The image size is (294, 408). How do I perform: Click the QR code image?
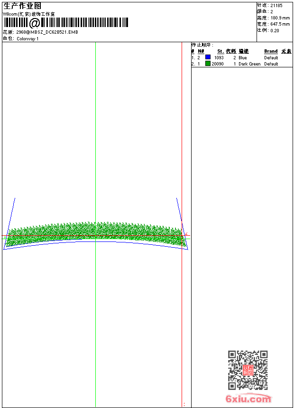pos(248,370)
